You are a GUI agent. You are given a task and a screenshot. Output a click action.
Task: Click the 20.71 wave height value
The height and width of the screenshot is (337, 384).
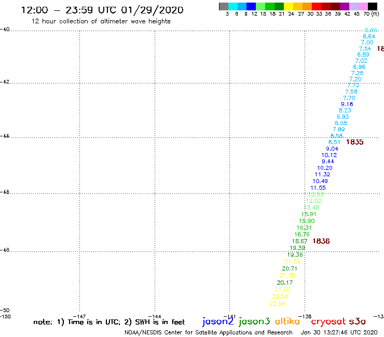290,269
